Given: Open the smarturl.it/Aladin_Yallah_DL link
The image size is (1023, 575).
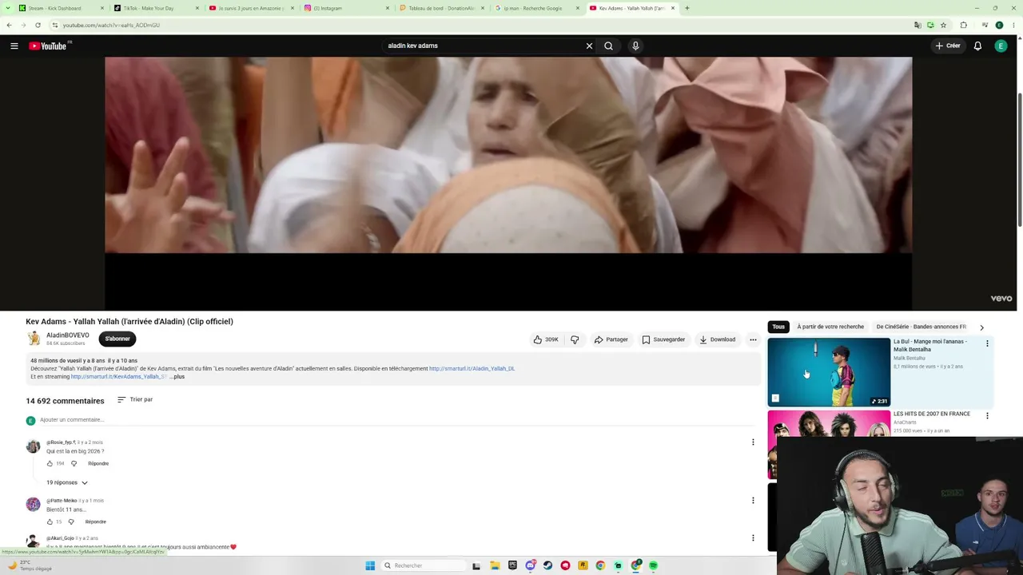Looking at the screenshot, I should click(x=472, y=369).
